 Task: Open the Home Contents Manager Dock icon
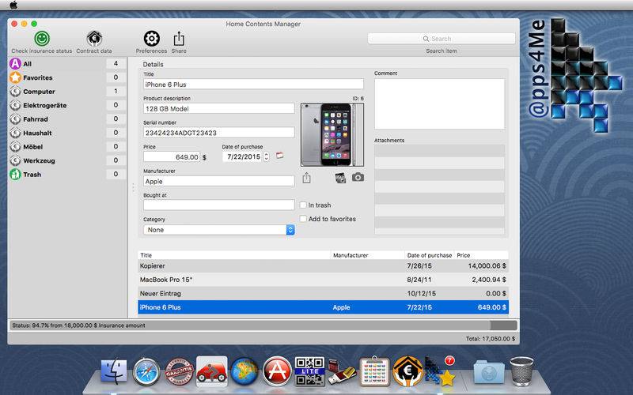[407, 371]
